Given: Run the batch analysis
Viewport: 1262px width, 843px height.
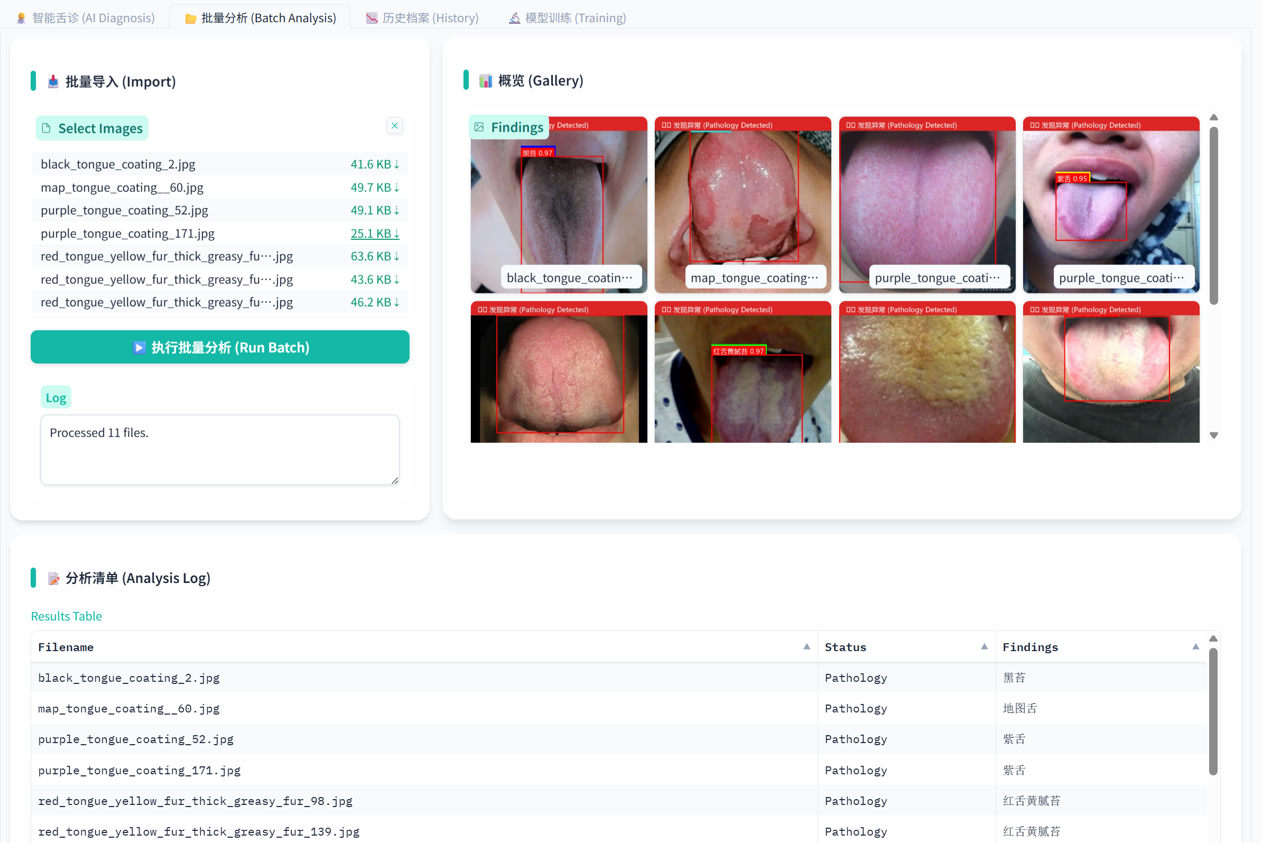Looking at the screenshot, I should (220, 347).
